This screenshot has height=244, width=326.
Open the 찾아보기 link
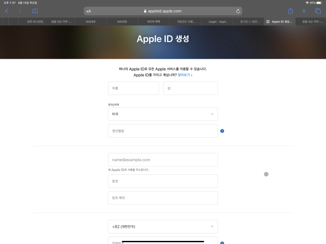[x=185, y=75]
